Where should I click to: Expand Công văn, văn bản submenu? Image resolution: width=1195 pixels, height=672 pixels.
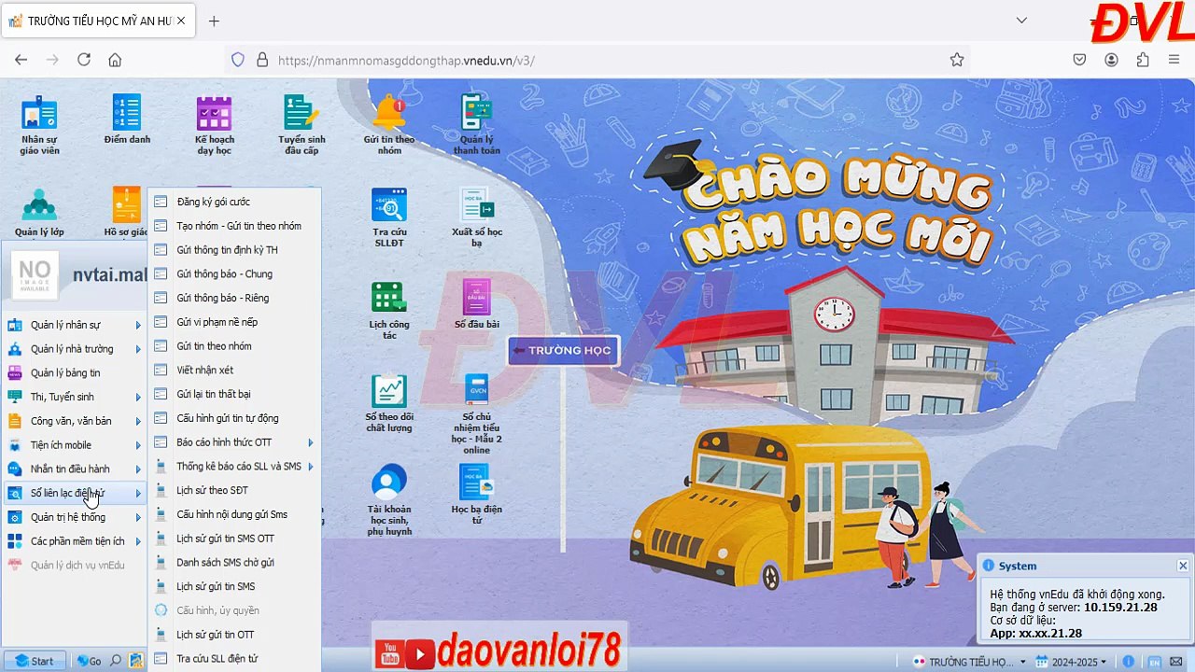point(75,421)
